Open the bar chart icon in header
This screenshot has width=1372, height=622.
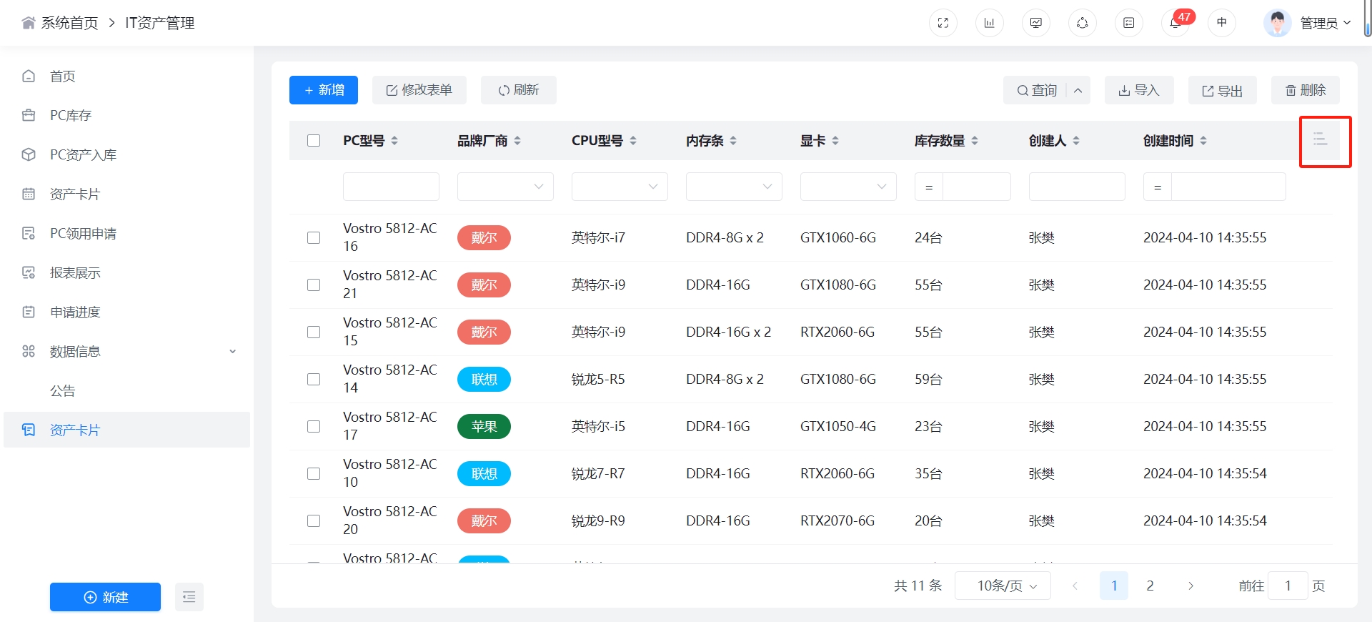pos(990,23)
